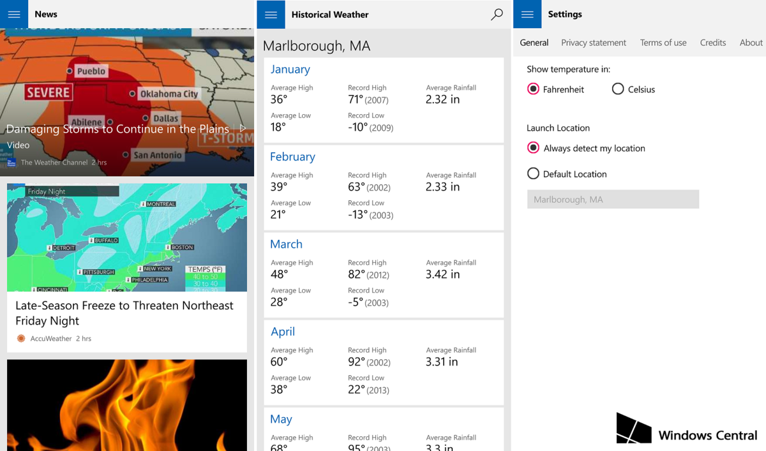Select the Celsius radio button
Image resolution: width=766 pixels, height=451 pixels.
pos(617,89)
